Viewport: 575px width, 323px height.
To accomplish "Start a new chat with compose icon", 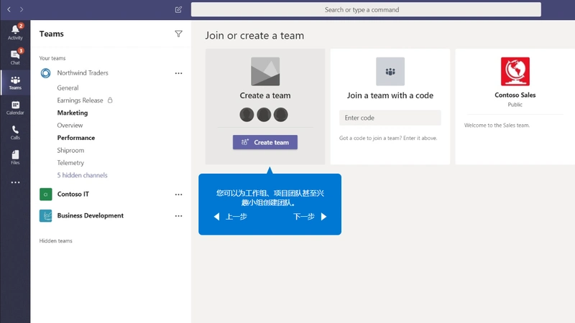I will pos(178,9).
